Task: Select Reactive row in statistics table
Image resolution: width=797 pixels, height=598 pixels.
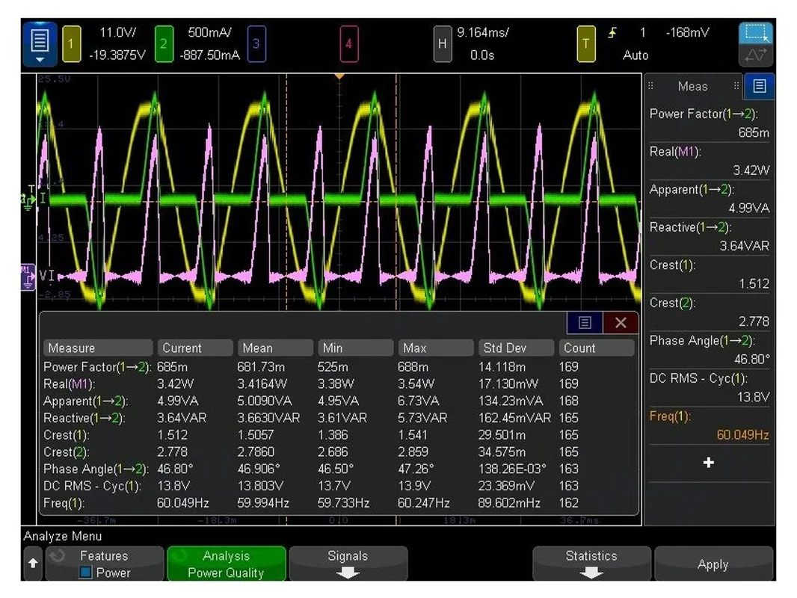Action: [x=339, y=418]
